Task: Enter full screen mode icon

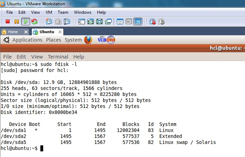Action: 99,22
